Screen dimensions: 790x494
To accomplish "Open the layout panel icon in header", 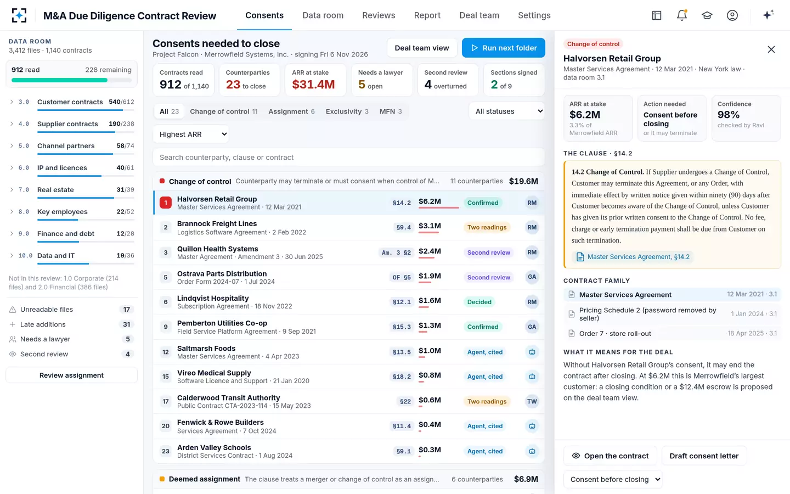I will tap(657, 15).
